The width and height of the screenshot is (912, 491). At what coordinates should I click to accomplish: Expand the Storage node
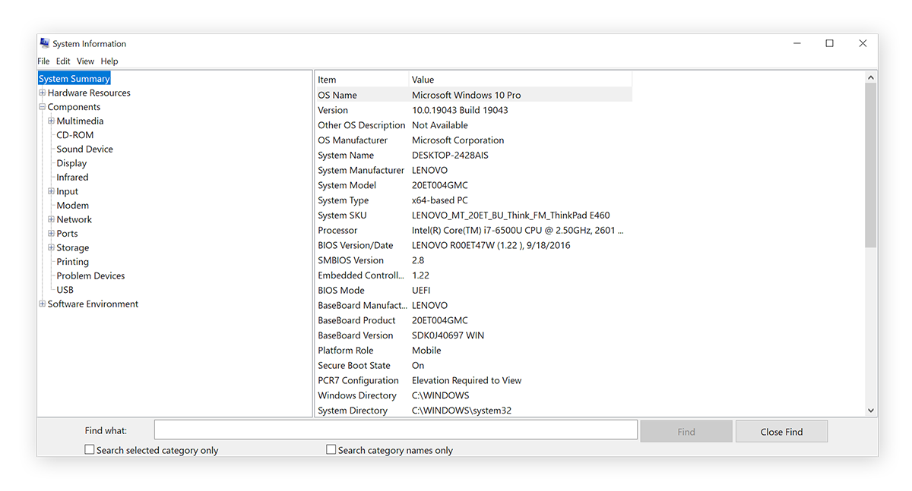click(x=51, y=247)
